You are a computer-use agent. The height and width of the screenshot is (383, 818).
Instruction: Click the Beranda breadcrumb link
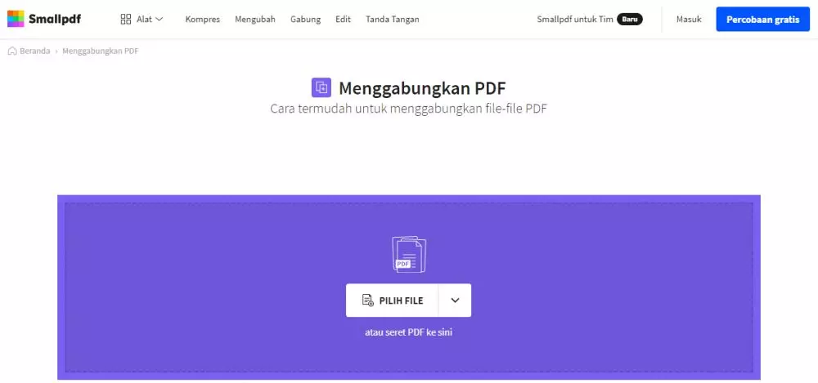click(35, 51)
